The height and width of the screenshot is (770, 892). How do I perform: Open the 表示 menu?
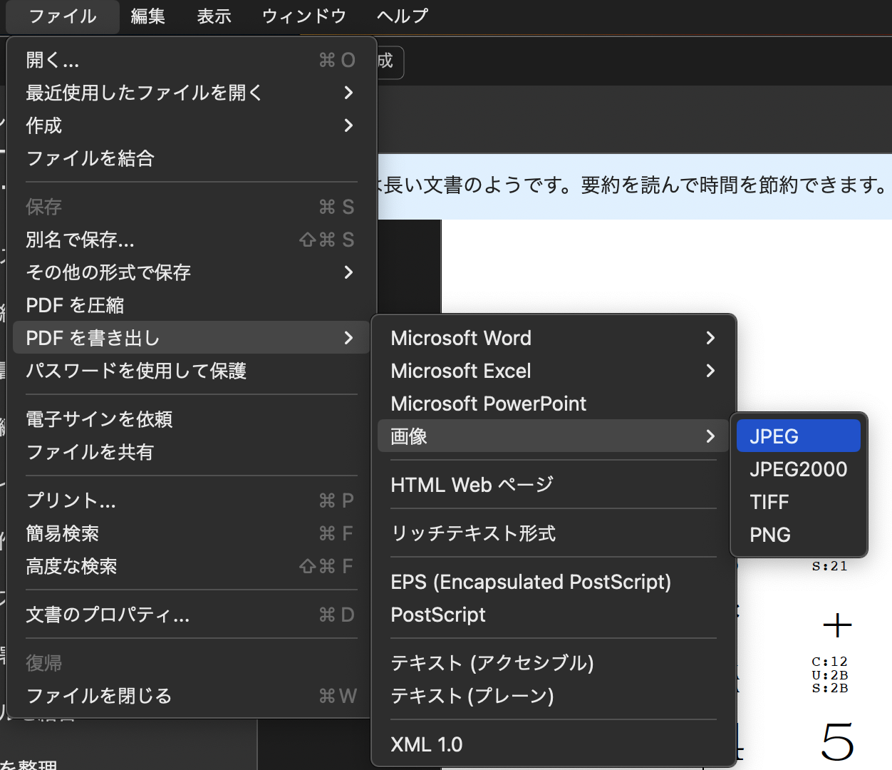pyautogui.click(x=214, y=16)
